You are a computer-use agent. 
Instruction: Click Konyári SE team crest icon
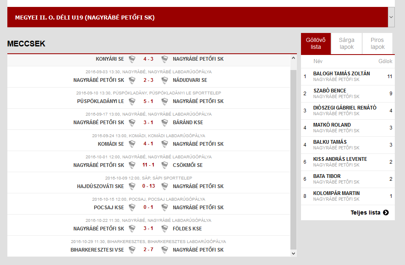132,59
